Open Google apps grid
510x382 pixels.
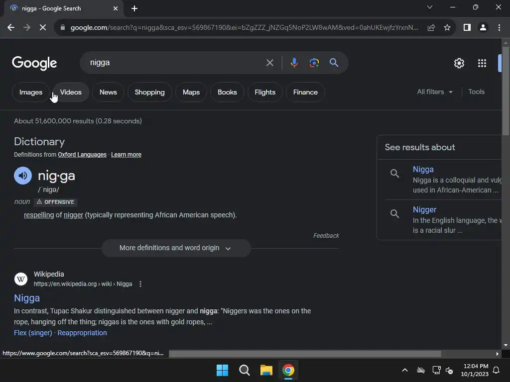point(482,63)
